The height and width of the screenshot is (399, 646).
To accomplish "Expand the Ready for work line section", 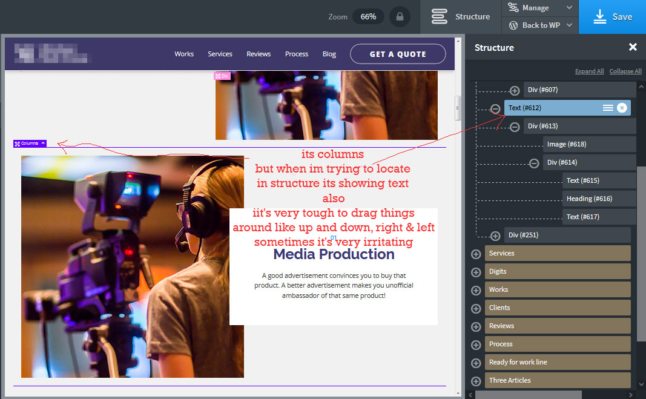I will coord(476,363).
